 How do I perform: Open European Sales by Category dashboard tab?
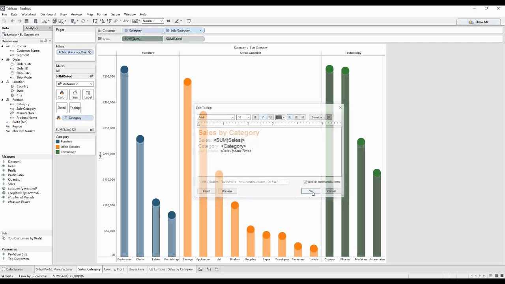tap(171, 269)
